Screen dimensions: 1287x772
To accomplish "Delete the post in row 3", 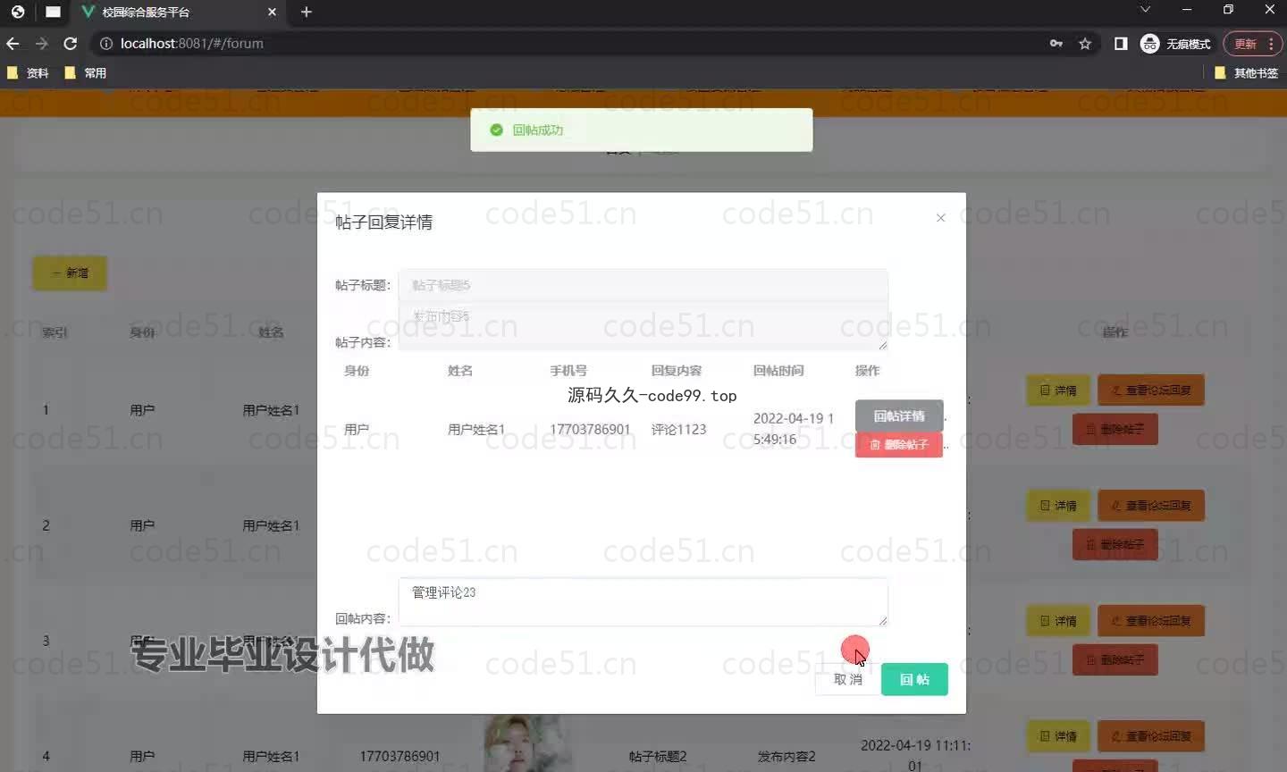I will (x=1115, y=659).
